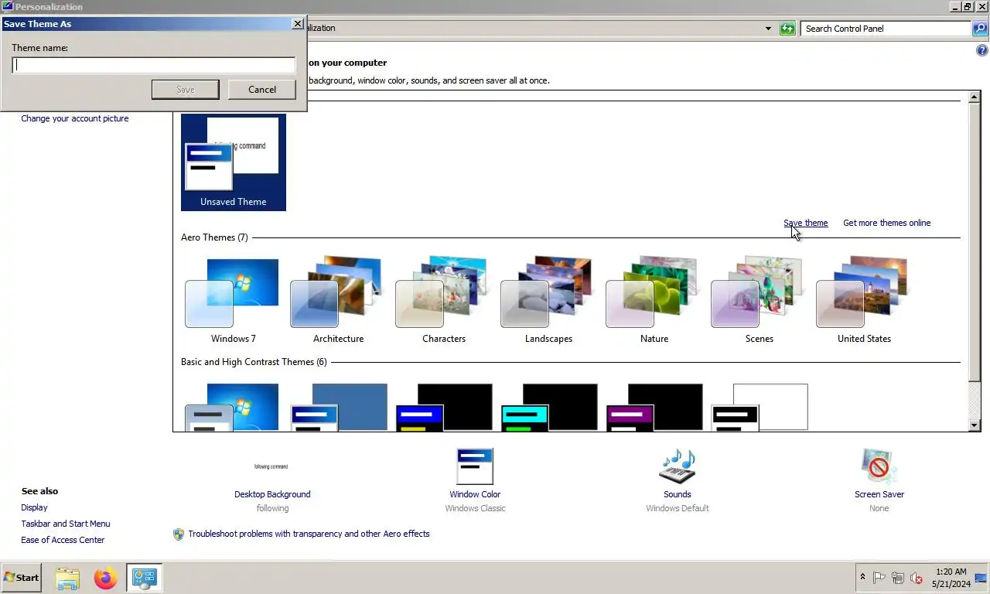
Task: Click the Save theme link
Action: click(805, 223)
